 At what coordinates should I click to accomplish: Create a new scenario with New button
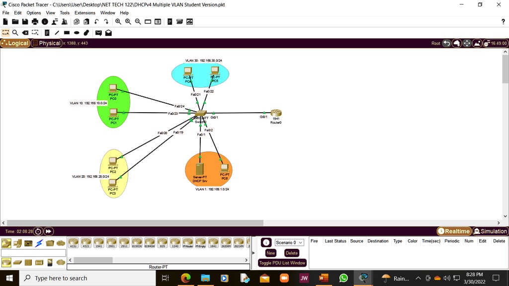(270, 253)
